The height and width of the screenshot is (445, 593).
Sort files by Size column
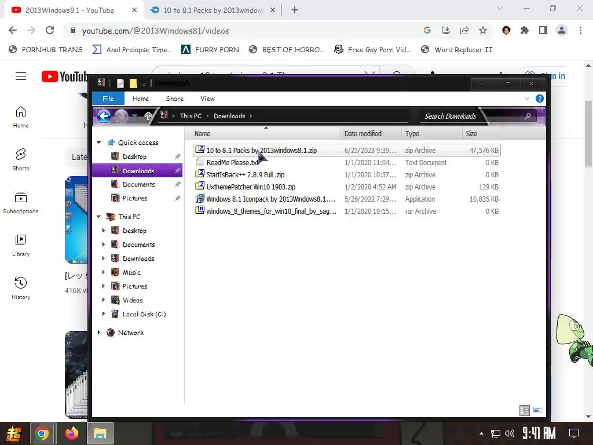pos(482,134)
